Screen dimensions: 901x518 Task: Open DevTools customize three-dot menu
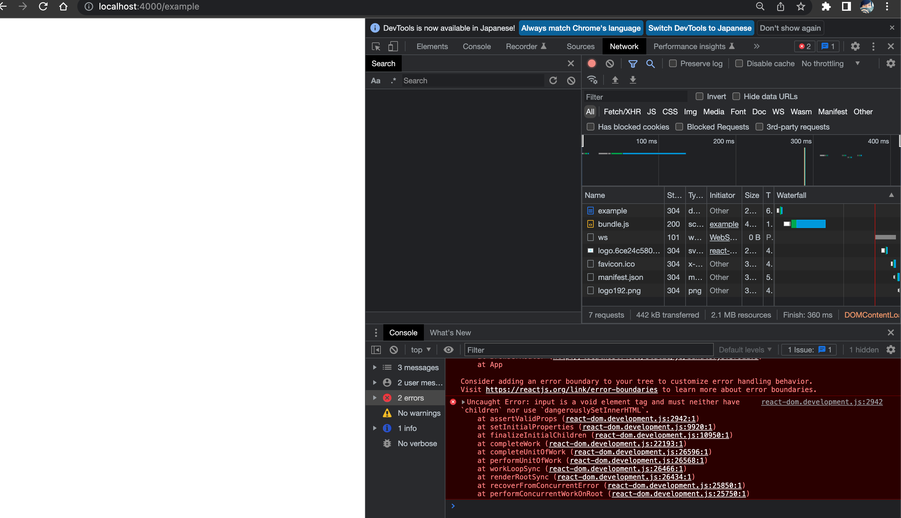(873, 46)
